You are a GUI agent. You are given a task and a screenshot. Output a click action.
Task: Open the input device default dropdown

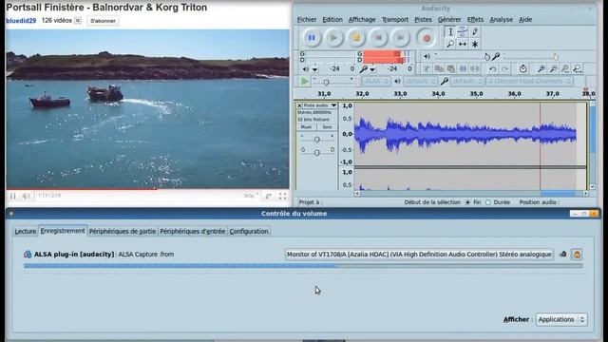(x=467, y=81)
